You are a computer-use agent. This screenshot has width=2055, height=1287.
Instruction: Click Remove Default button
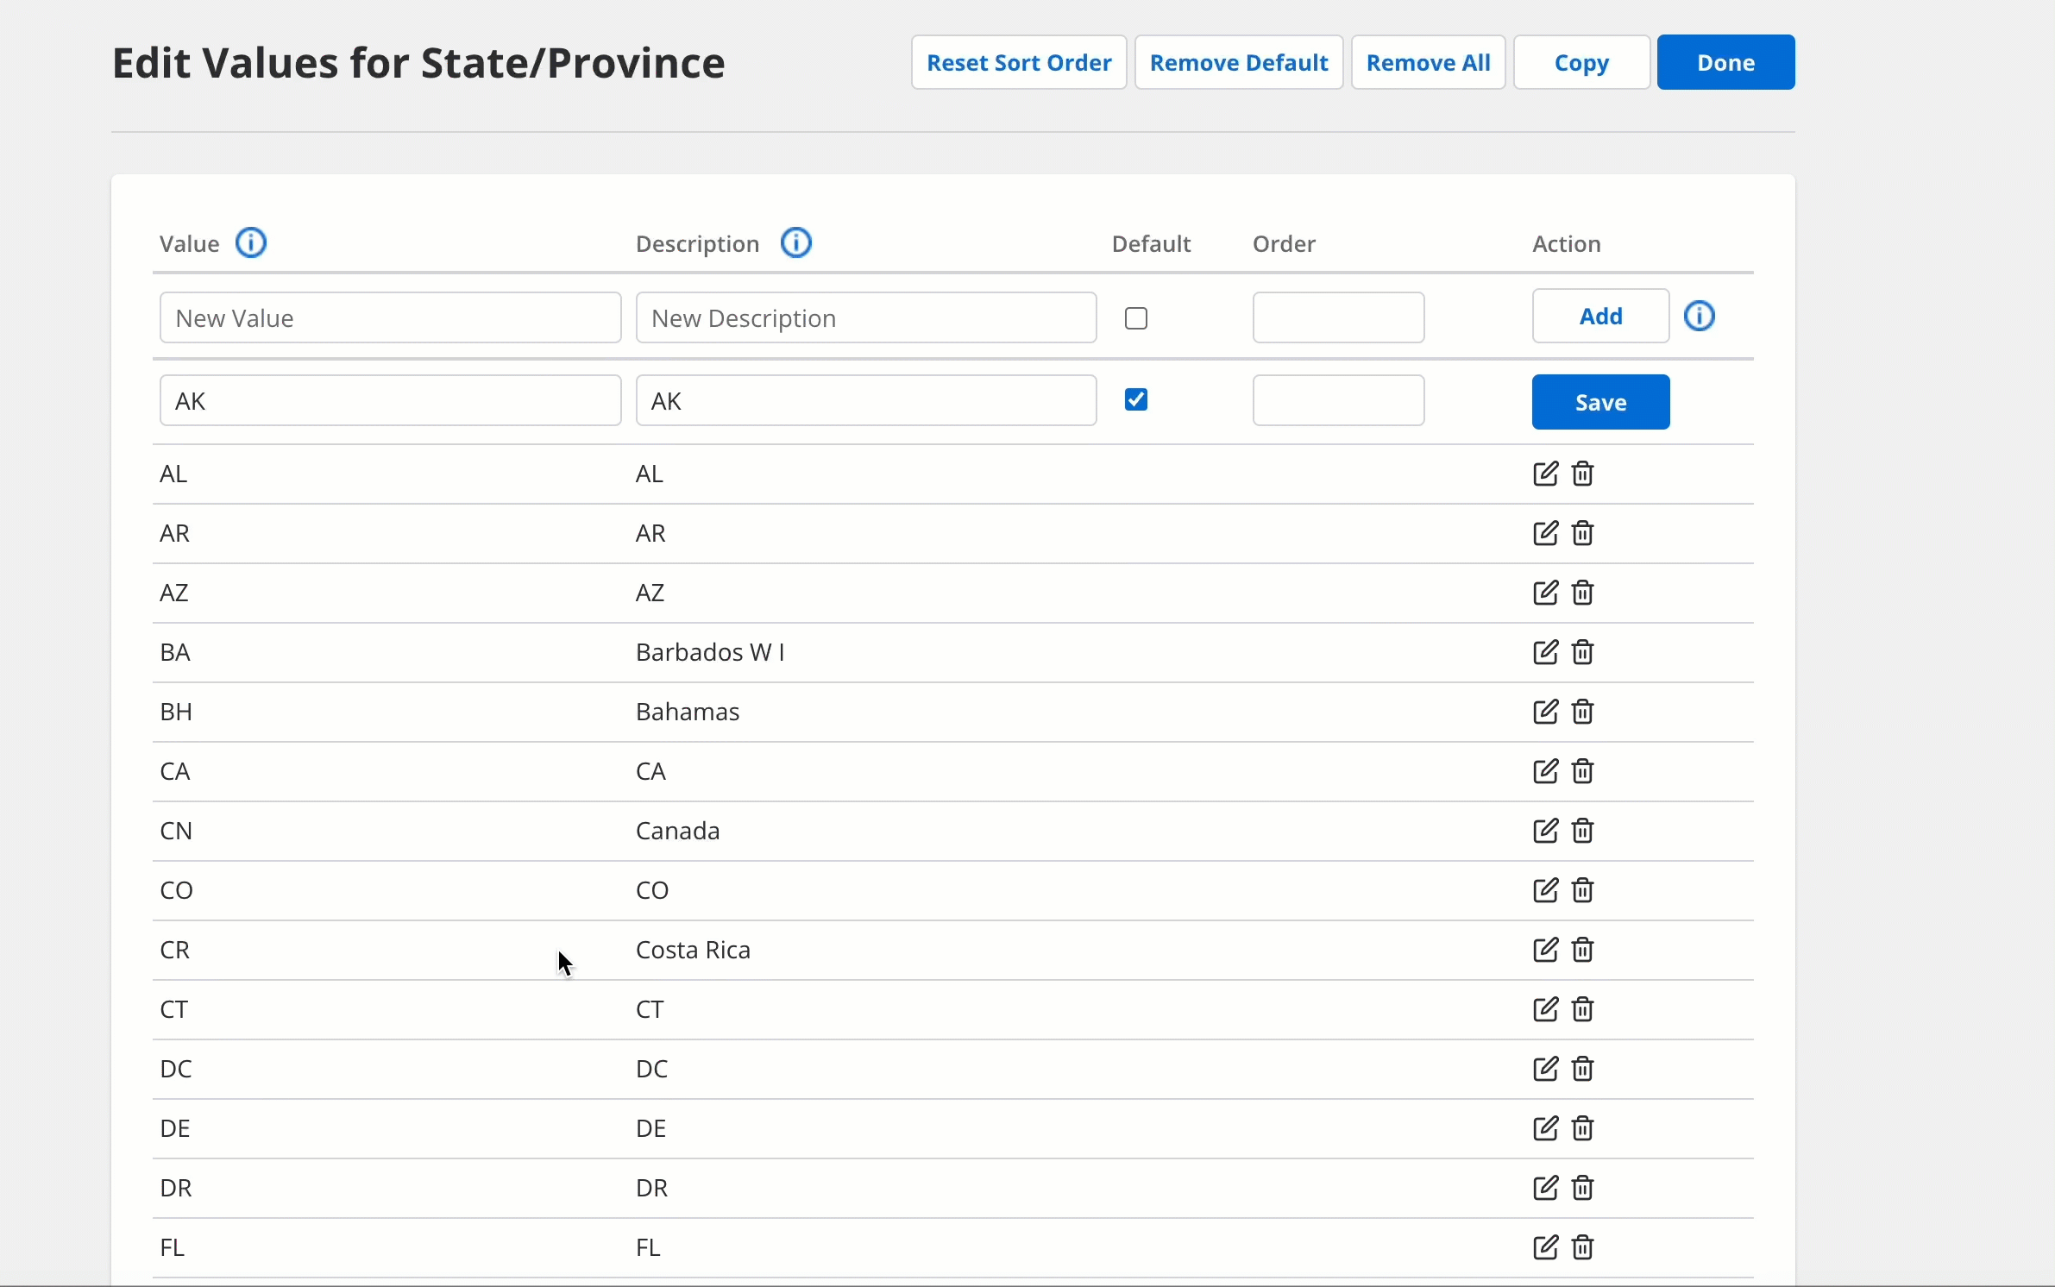[x=1239, y=62]
